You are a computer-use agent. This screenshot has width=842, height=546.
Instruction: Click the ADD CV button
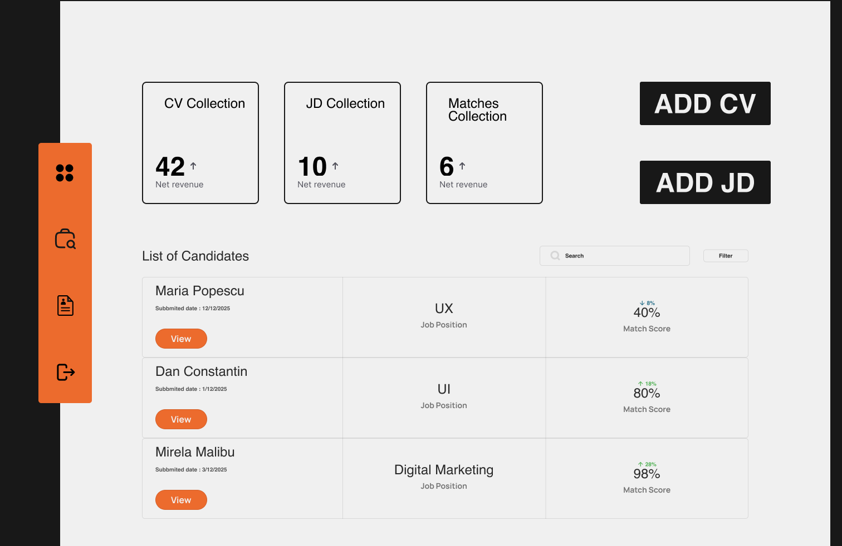tap(705, 103)
